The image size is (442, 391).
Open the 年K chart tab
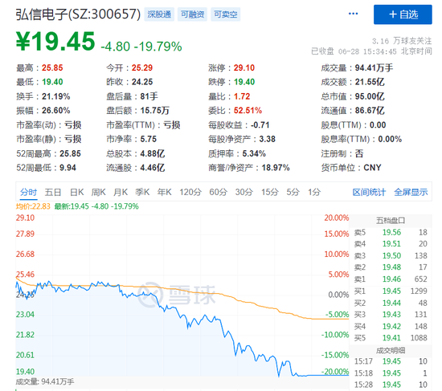pyautogui.click(x=164, y=192)
